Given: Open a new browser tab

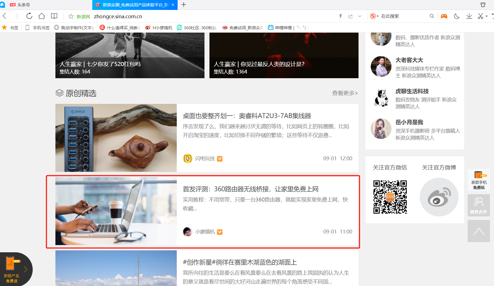Looking at the screenshot, I should [184, 5].
